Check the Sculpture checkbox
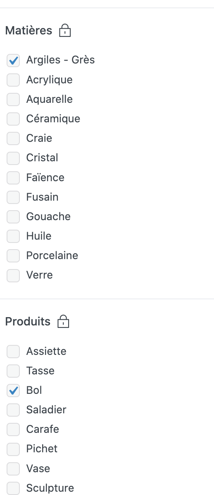Viewport: 214px width, 495px height. pos(13,488)
